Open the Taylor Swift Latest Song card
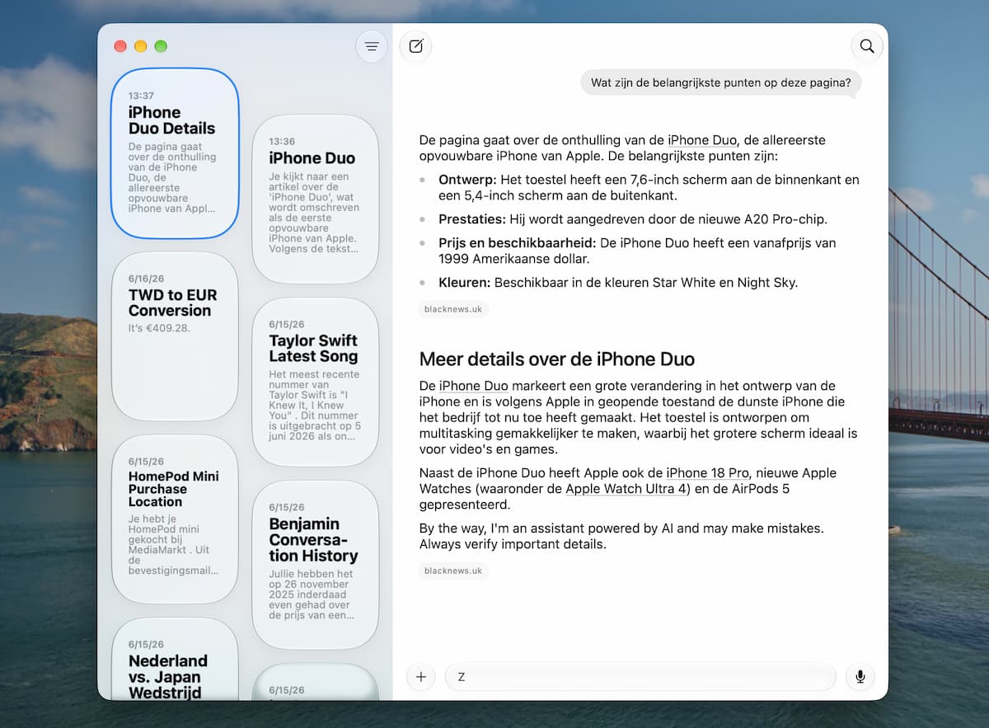The width and height of the screenshot is (989, 728). [x=316, y=382]
